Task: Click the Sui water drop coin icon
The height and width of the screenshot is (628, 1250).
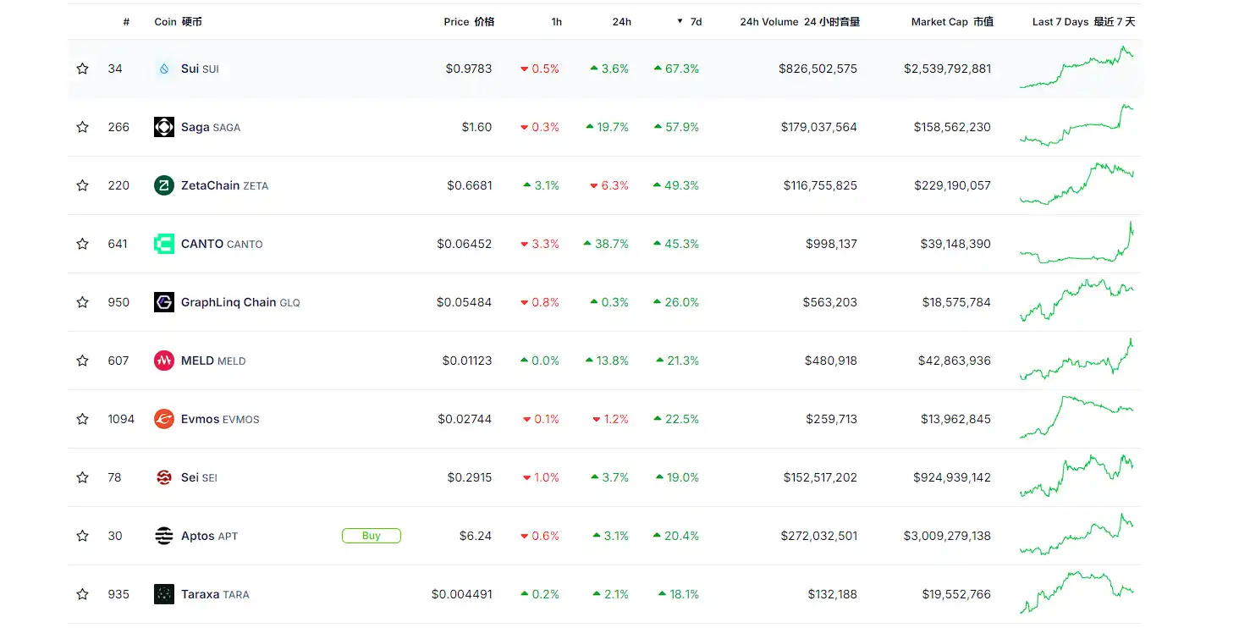Action: [x=163, y=69]
